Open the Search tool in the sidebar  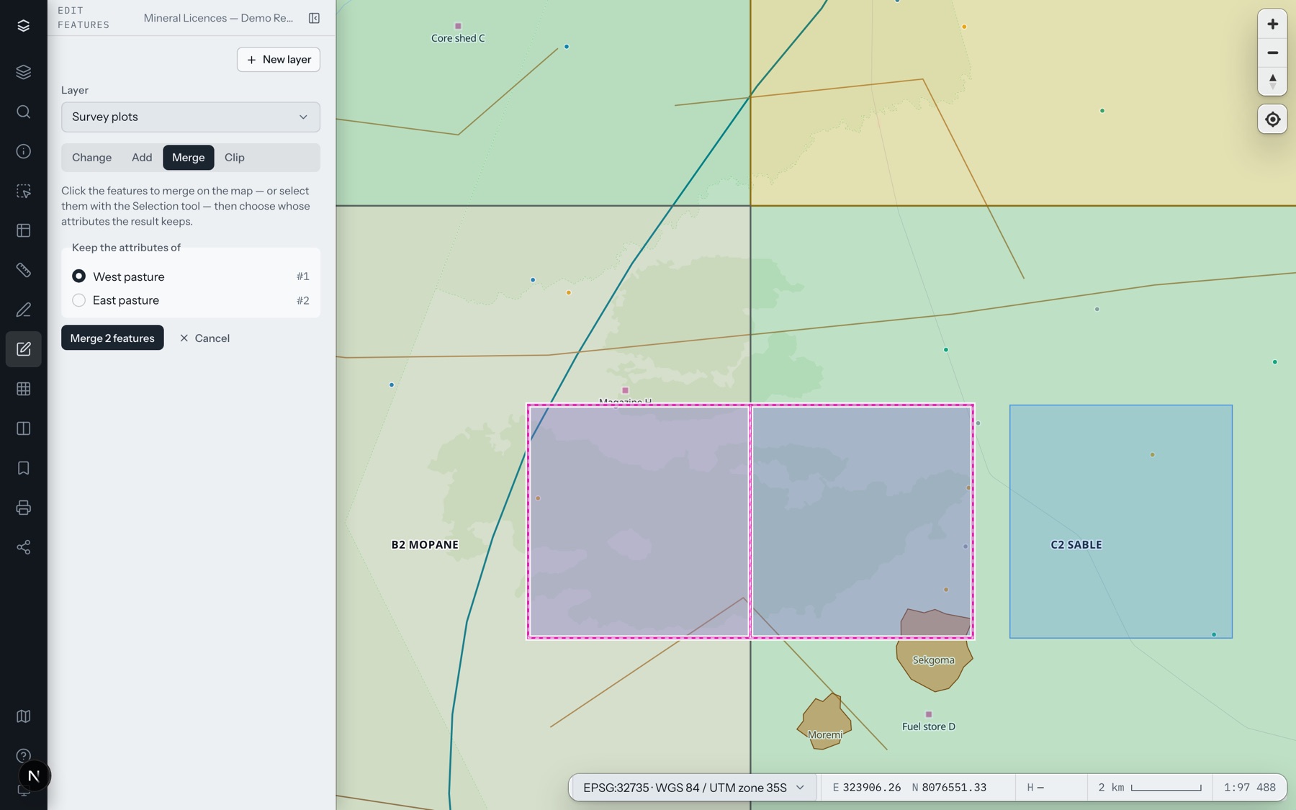coord(23,112)
